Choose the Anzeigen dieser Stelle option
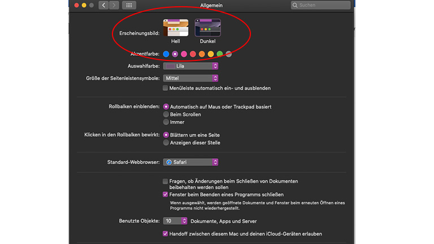This screenshot has height=244, width=434. [x=166, y=143]
